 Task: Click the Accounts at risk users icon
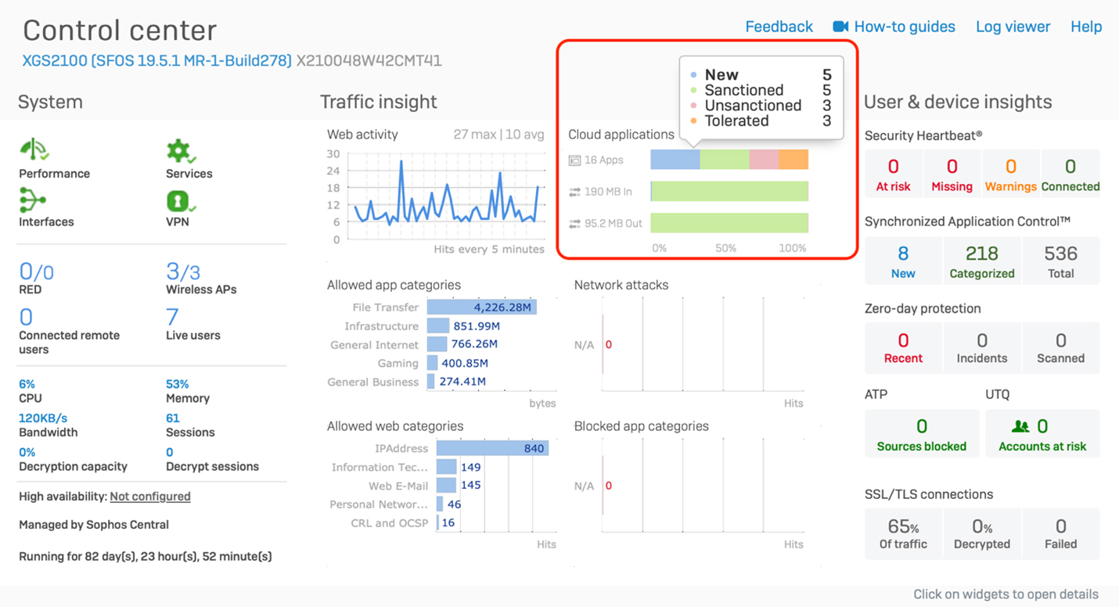[1020, 426]
